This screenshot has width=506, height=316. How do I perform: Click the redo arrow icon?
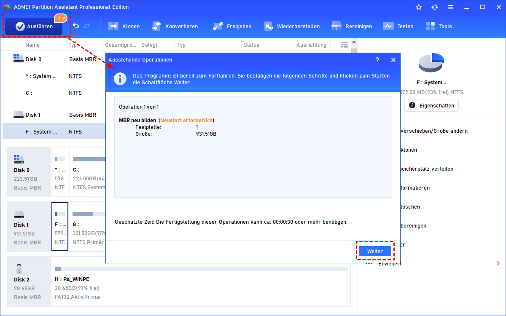point(87,26)
